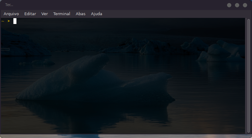The height and width of the screenshot is (138, 252).
Task: Open the Terminal menu
Action: 61,14
